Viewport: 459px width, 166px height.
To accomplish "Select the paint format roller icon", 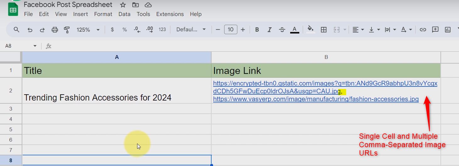I will point(67,30).
